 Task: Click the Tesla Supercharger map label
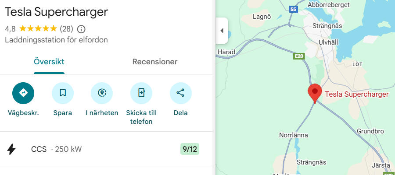pos(356,94)
